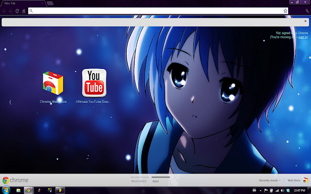
Task: Launch the Ultimate YouTube Downloader app
Action: click(x=94, y=83)
